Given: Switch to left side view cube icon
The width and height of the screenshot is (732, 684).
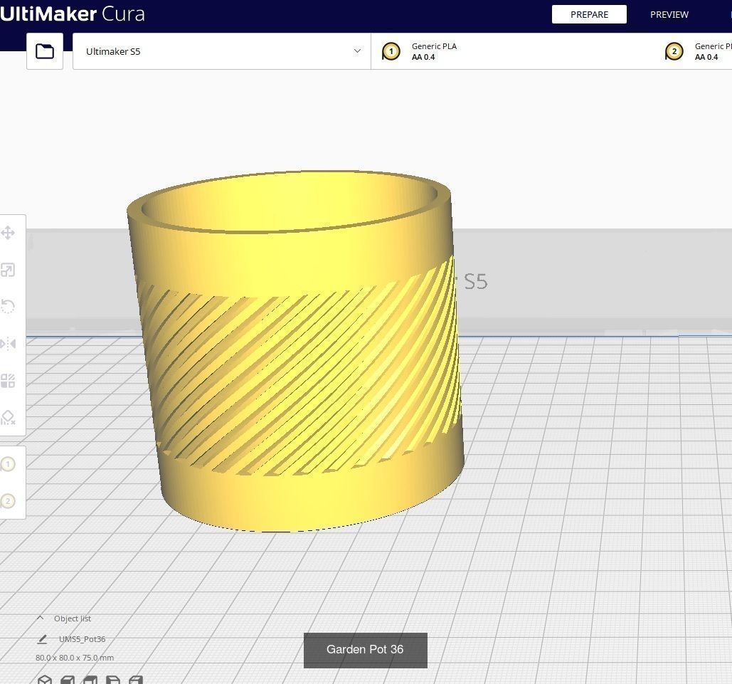Looking at the screenshot, I should [113, 679].
